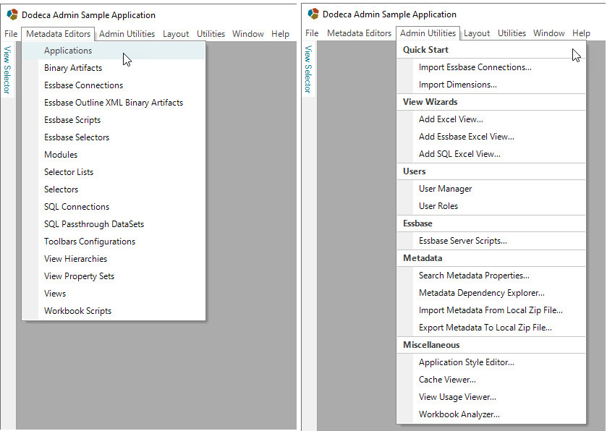
Task: Expand View Selector tab in right window
Action: (308, 69)
